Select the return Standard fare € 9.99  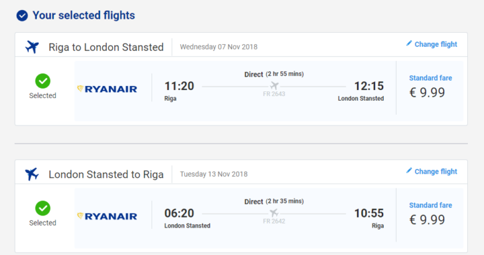[431, 214]
